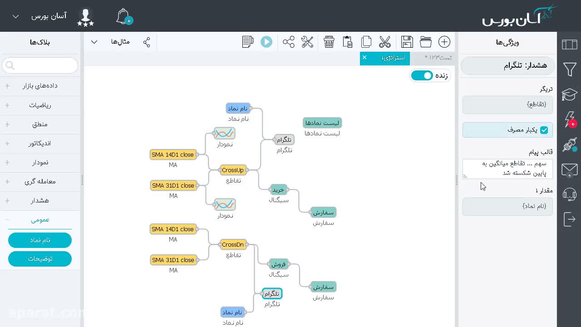Click the نام نماد block button

[40, 240]
